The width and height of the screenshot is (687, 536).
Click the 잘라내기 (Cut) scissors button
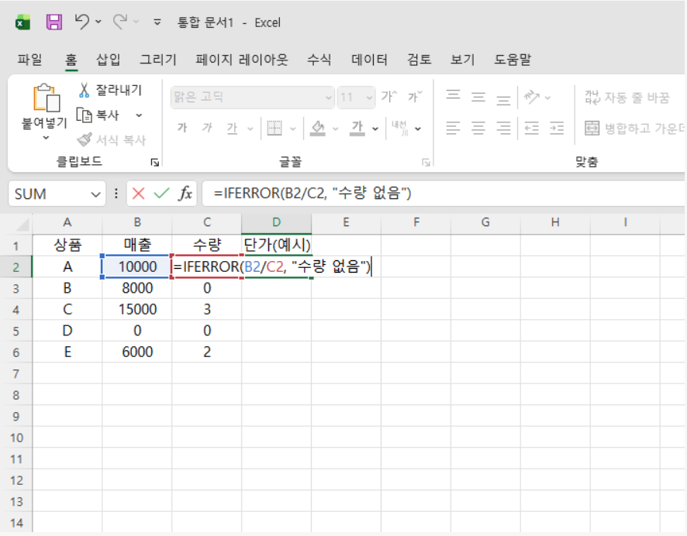click(x=110, y=91)
